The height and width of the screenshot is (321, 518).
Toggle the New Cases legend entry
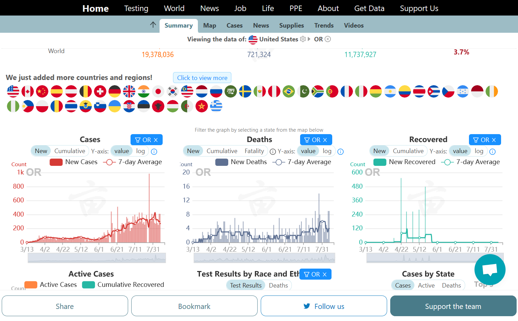coord(74,162)
